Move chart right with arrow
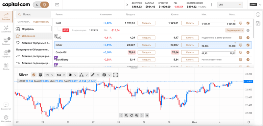This screenshot has height=126, width=263. coord(142,115)
